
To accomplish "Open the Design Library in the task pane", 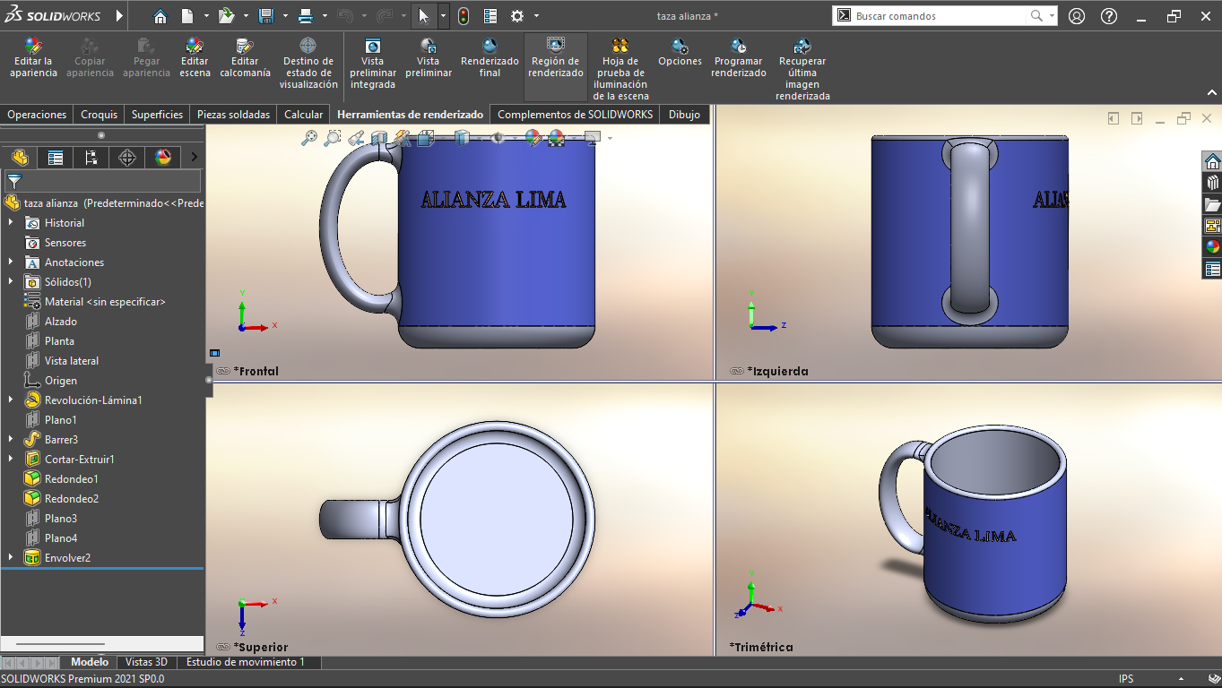I will (x=1212, y=183).
